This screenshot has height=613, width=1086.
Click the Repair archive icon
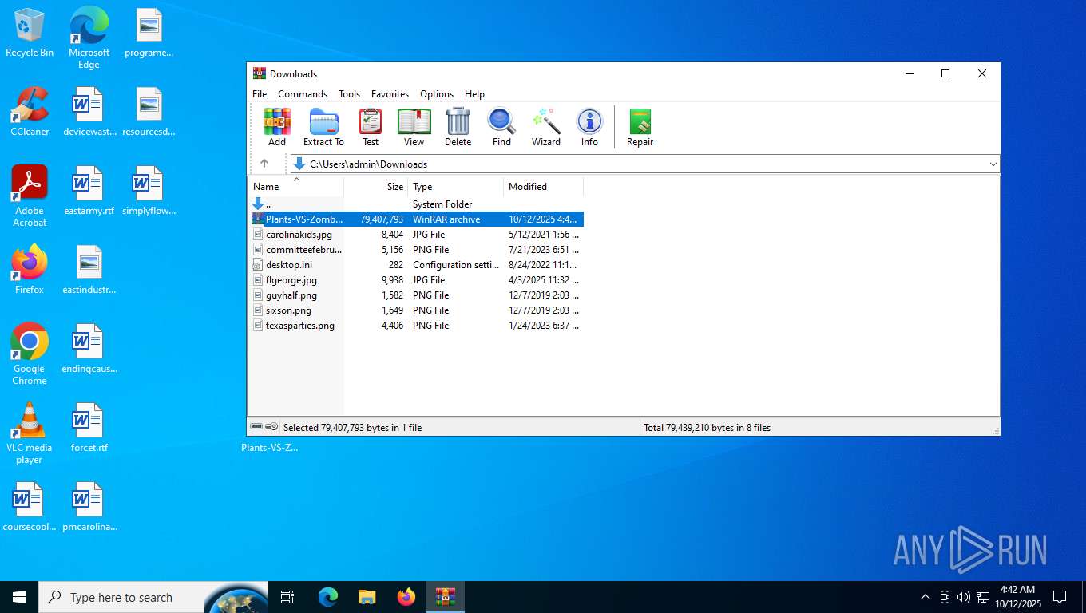click(640, 127)
